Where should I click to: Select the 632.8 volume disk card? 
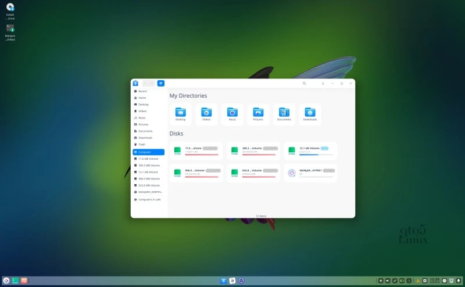coord(253,173)
